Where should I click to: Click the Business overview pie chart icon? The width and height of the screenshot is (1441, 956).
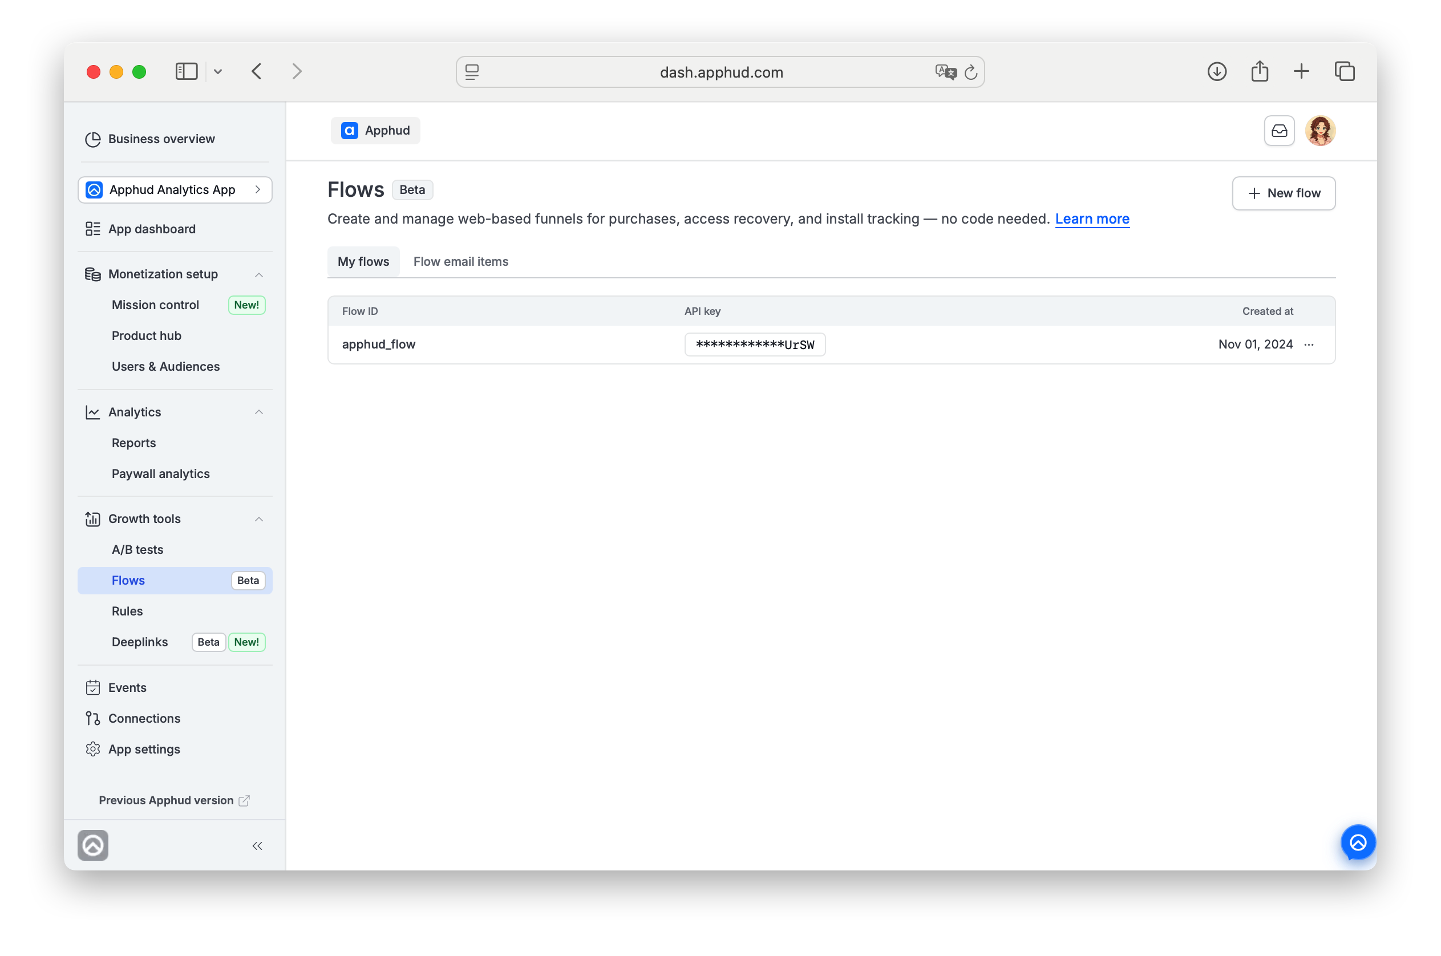92,139
